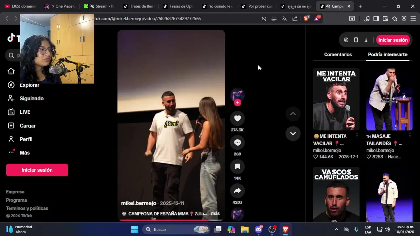The height and width of the screenshot is (236, 420).
Task: Unmute the Stream - Ki tab audio
Action: click(92, 6)
